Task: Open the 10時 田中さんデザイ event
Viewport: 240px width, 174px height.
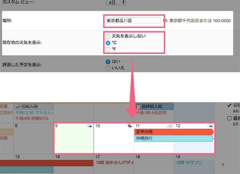Action: 114,162
